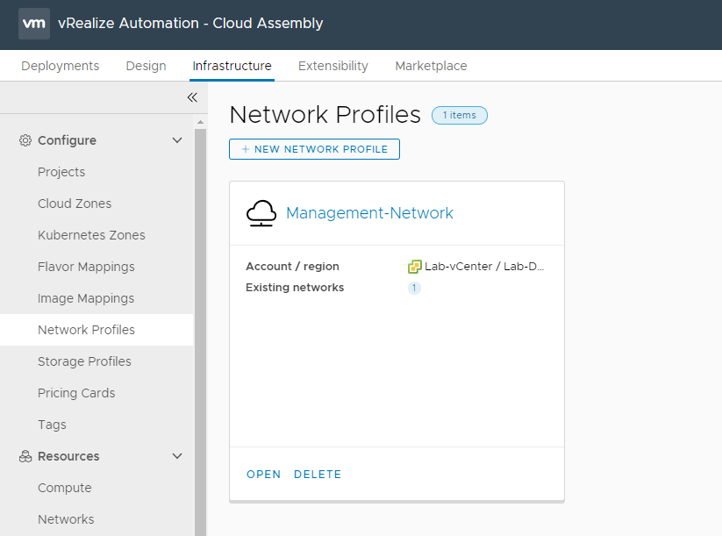
Task: Go to the Extensibility tab
Action: pyautogui.click(x=333, y=66)
